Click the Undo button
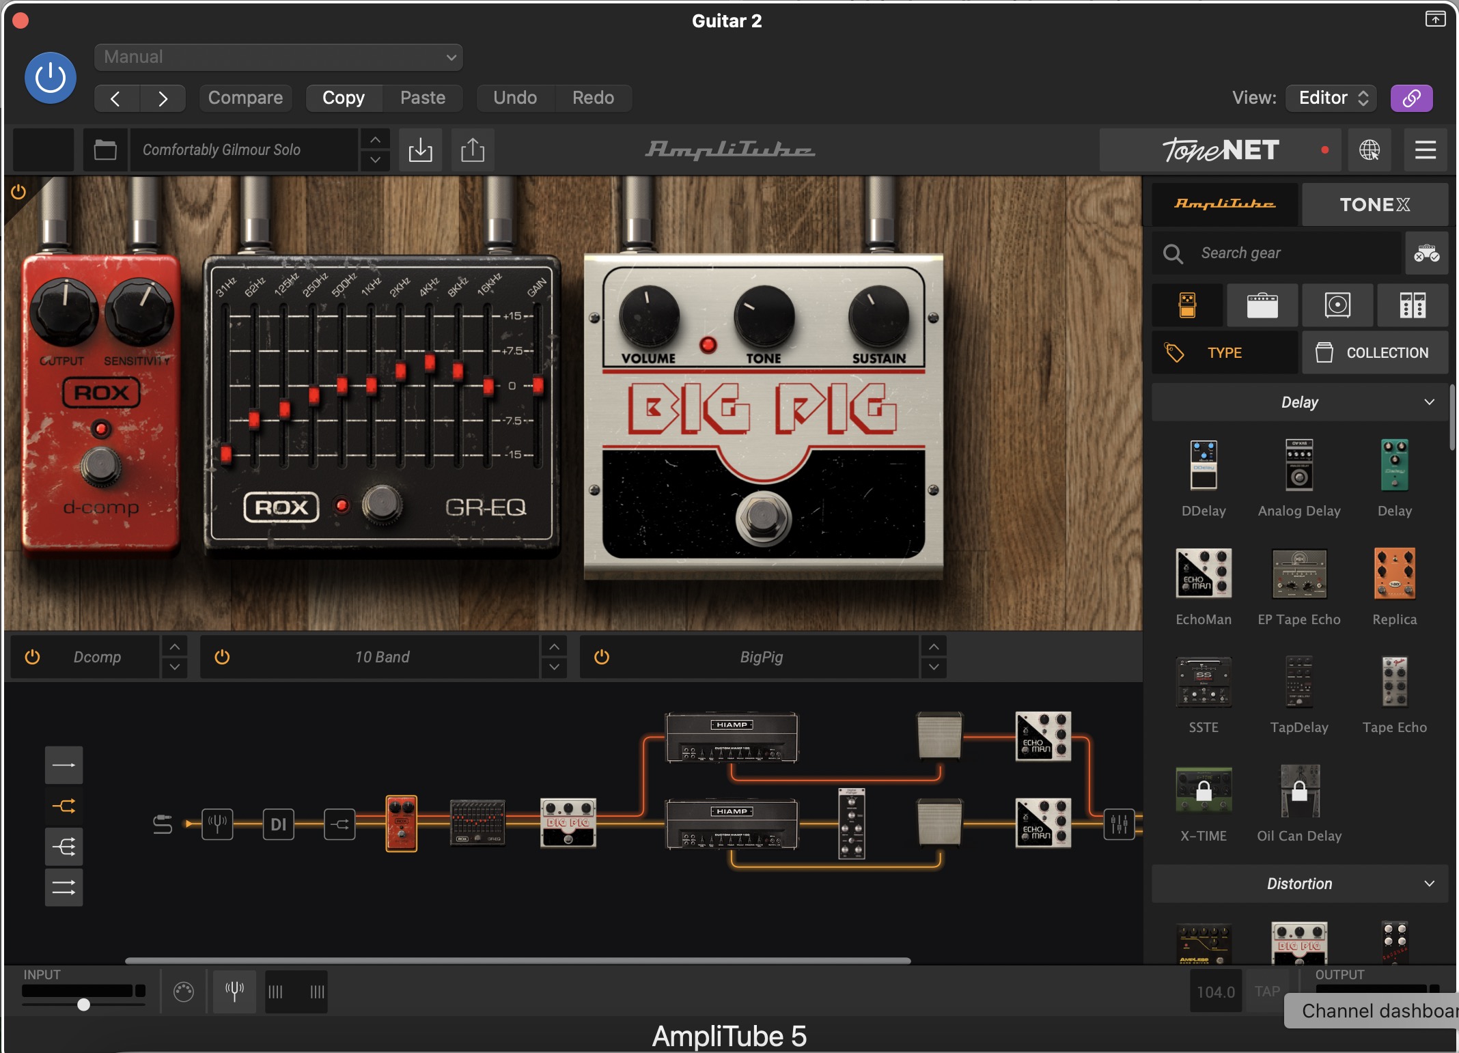1459x1053 pixels. click(x=515, y=98)
